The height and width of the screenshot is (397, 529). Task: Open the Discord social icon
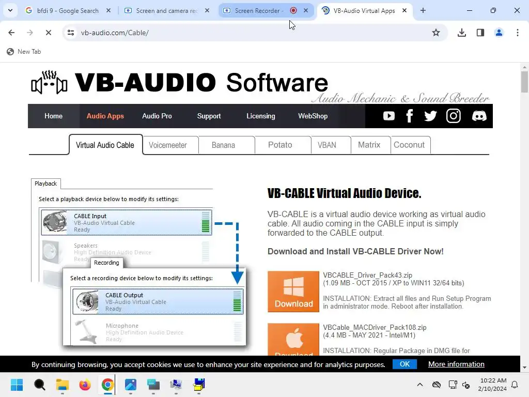pyautogui.click(x=479, y=116)
